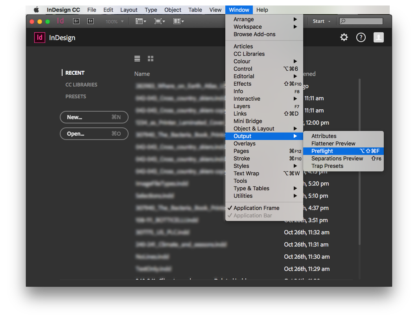Click the New... button
Image resolution: width=418 pixels, height=322 pixels.
[94, 117]
